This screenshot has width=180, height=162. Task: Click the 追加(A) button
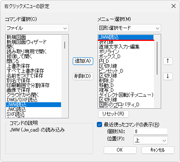[83, 61]
